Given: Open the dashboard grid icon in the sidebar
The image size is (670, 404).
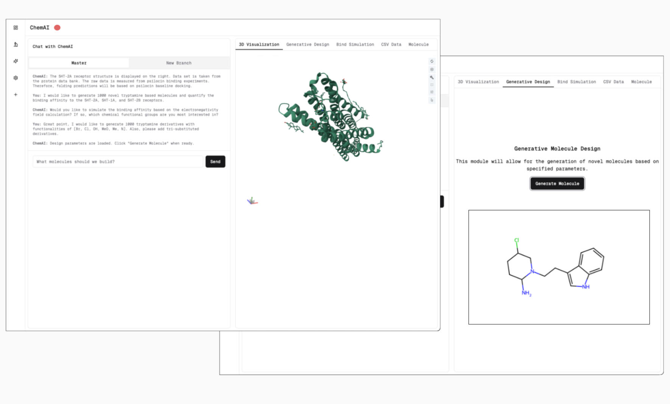Looking at the screenshot, I should [x=16, y=28].
